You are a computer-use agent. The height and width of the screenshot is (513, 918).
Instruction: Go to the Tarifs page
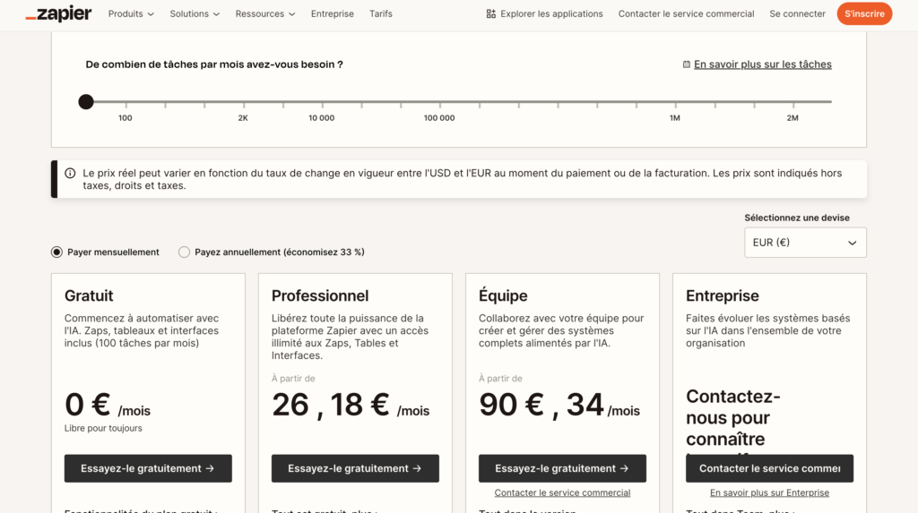381,14
